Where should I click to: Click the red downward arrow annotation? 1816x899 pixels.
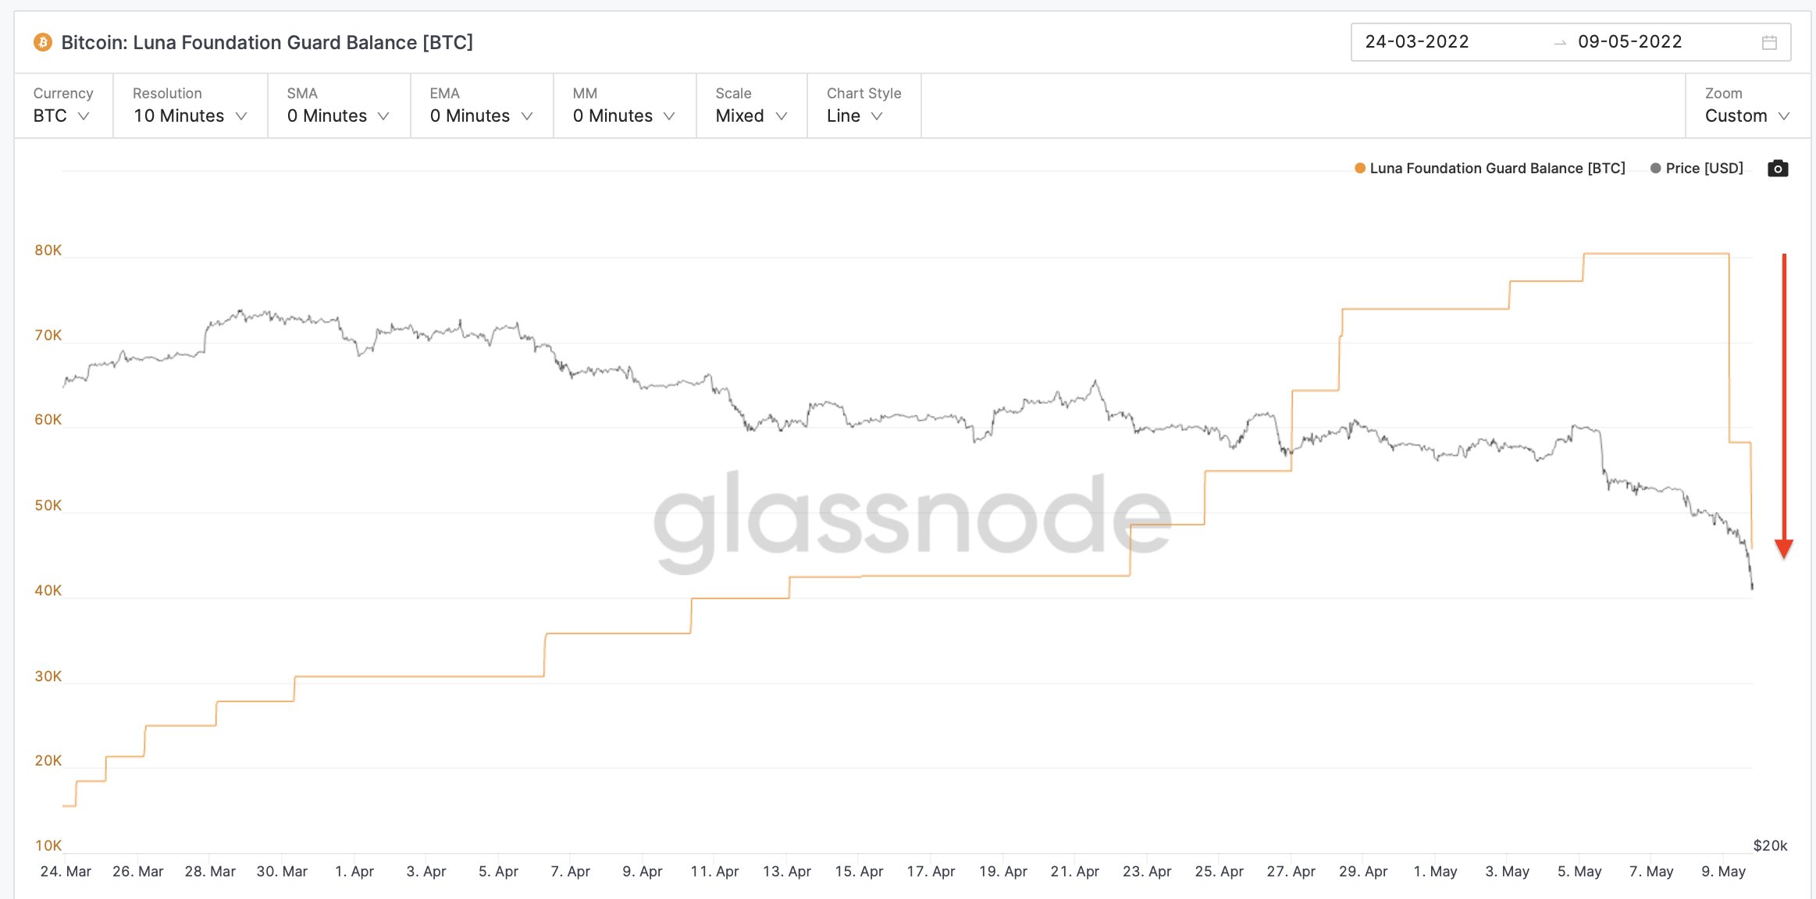pyautogui.click(x=1784, y=406)
